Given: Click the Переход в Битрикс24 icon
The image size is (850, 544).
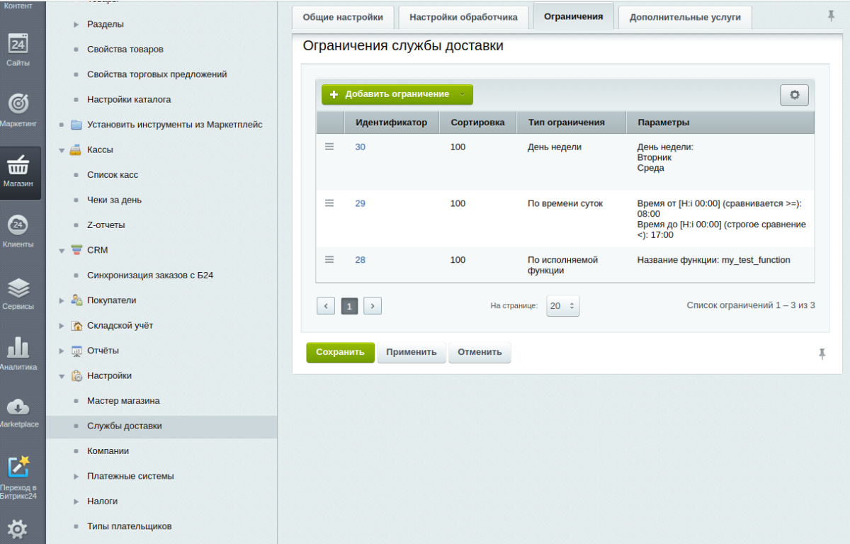Looking at the screenshot, I should (x=21, y=464).
